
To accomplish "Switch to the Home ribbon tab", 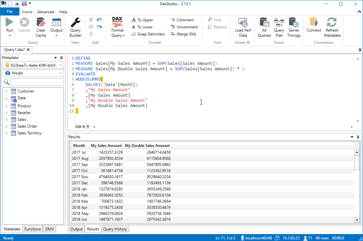I will tap(27, 12).
